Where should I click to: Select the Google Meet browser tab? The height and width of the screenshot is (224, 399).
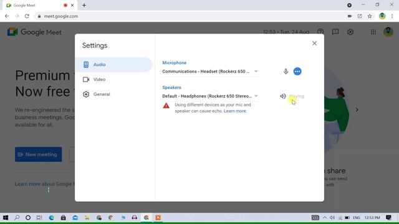coord(41,5)
